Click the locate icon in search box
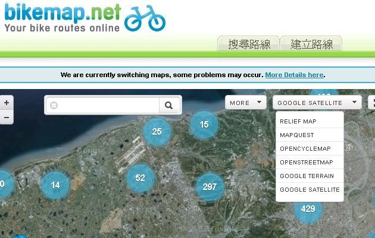The width and height of the screenshot is (375, 238). (54, 106)
